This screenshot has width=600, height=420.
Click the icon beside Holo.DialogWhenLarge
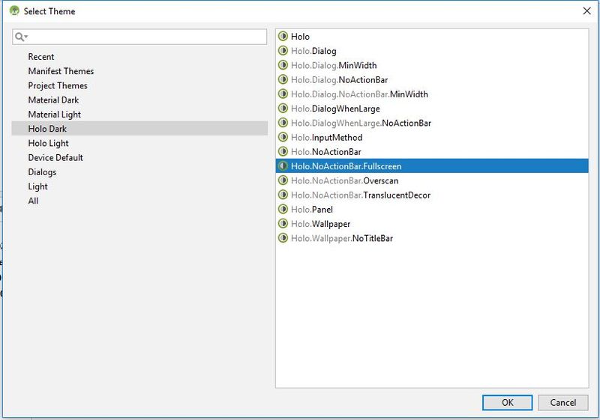[x=283, y=109]
